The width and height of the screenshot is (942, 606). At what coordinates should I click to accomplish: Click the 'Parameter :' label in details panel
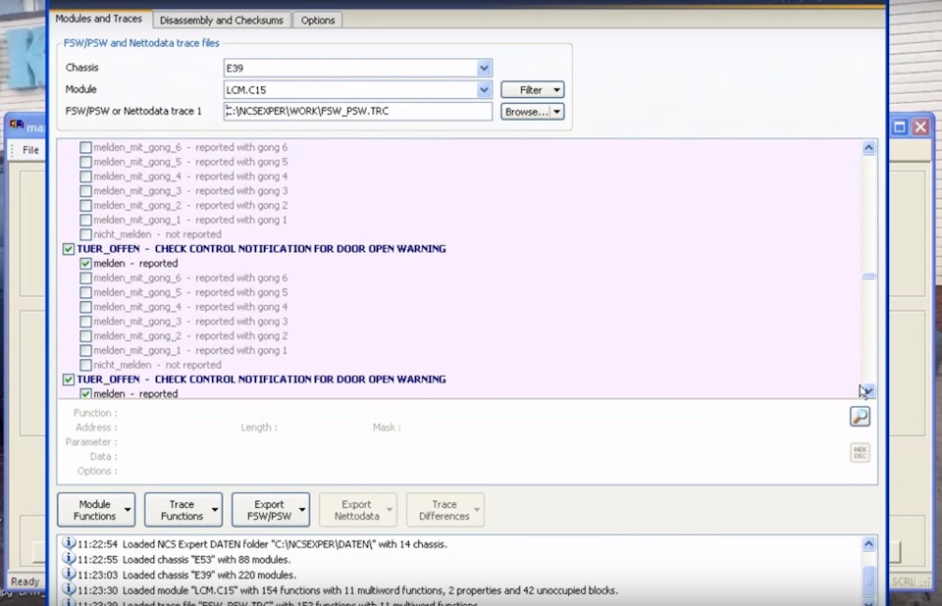click(91, 442)
